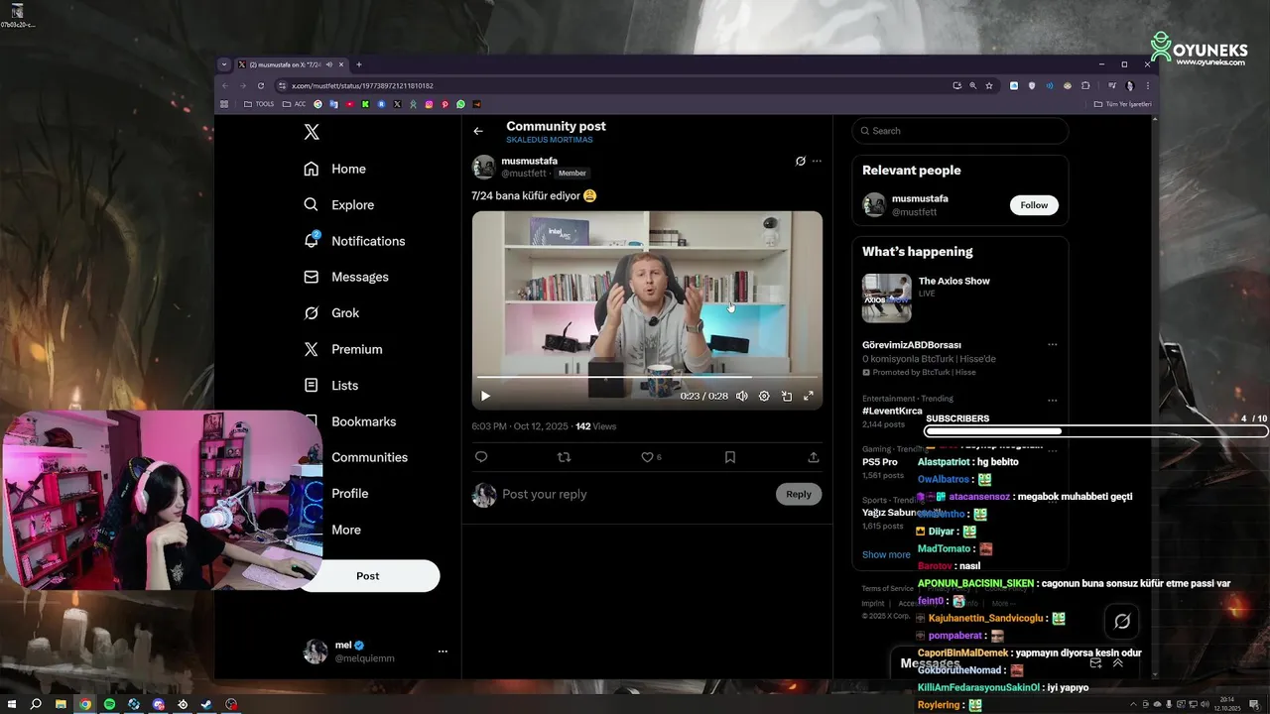This screenshot has height=714, width=1270.
Task: Open Chrome menu three dots
Action: pos(1148,85)
